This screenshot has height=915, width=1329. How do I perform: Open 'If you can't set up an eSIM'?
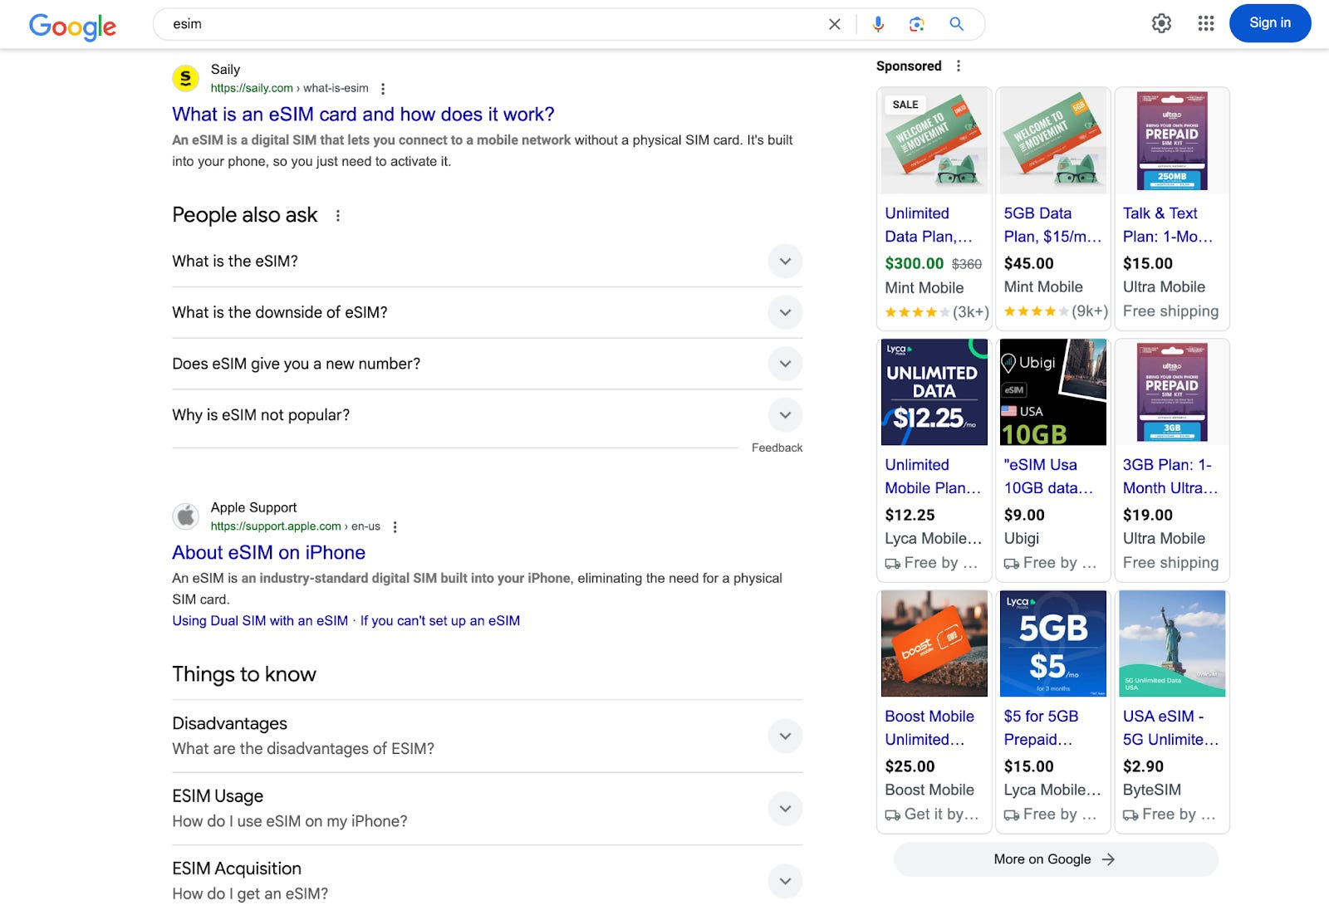tap(440, 621)
